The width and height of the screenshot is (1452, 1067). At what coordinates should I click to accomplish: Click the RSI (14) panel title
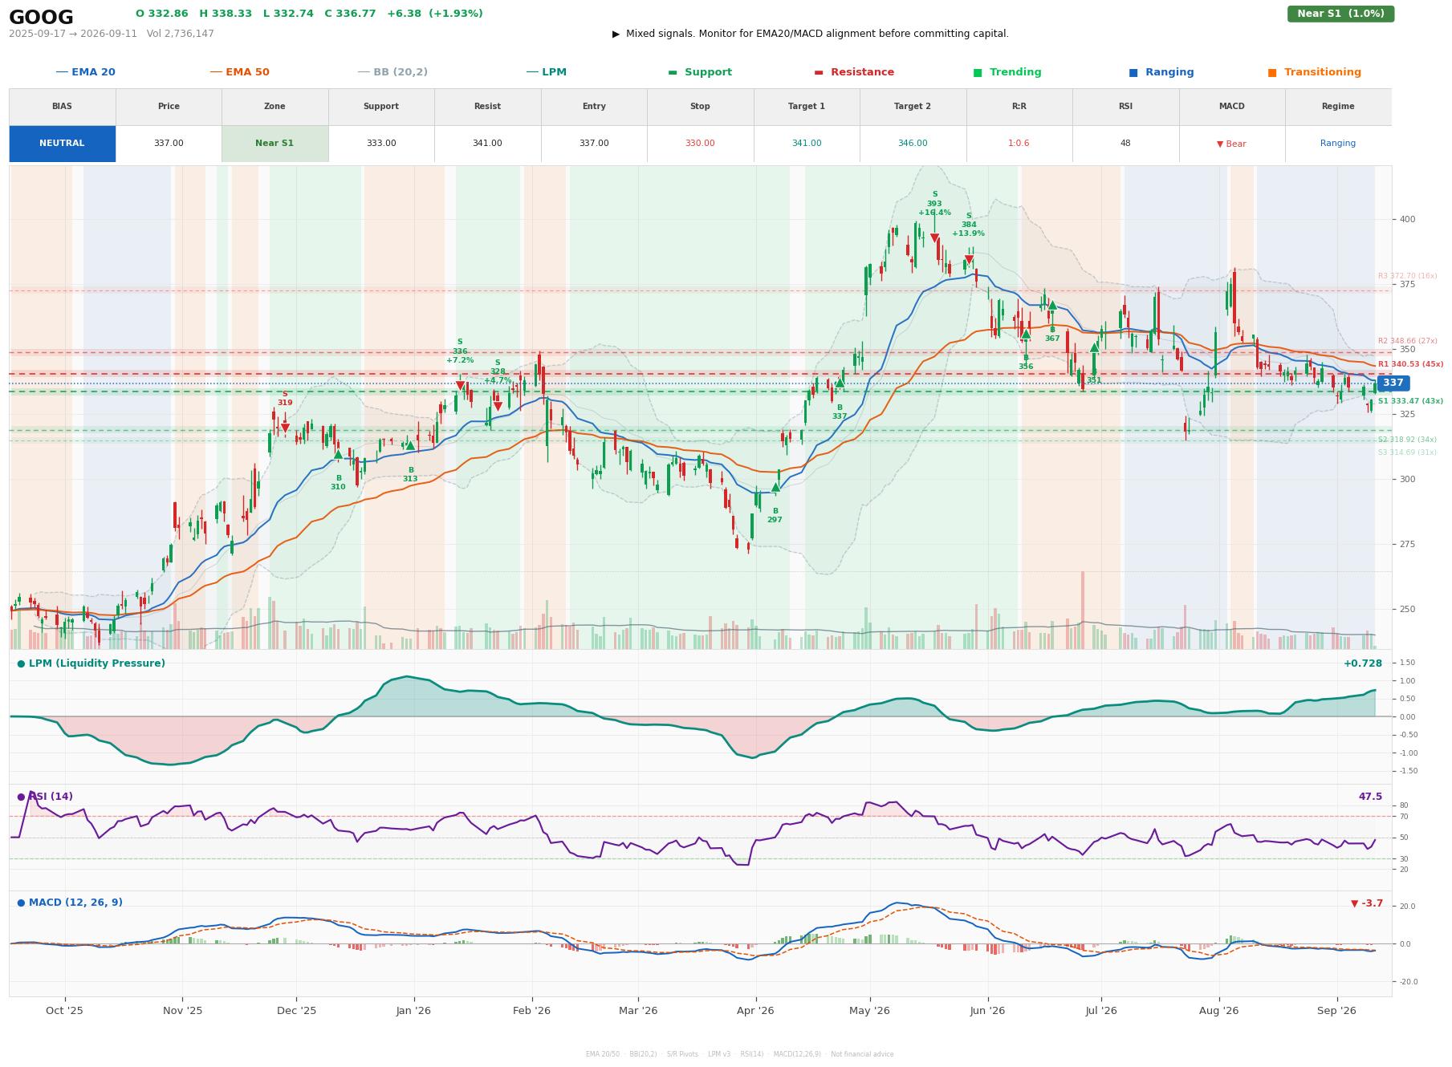point(45,797)
